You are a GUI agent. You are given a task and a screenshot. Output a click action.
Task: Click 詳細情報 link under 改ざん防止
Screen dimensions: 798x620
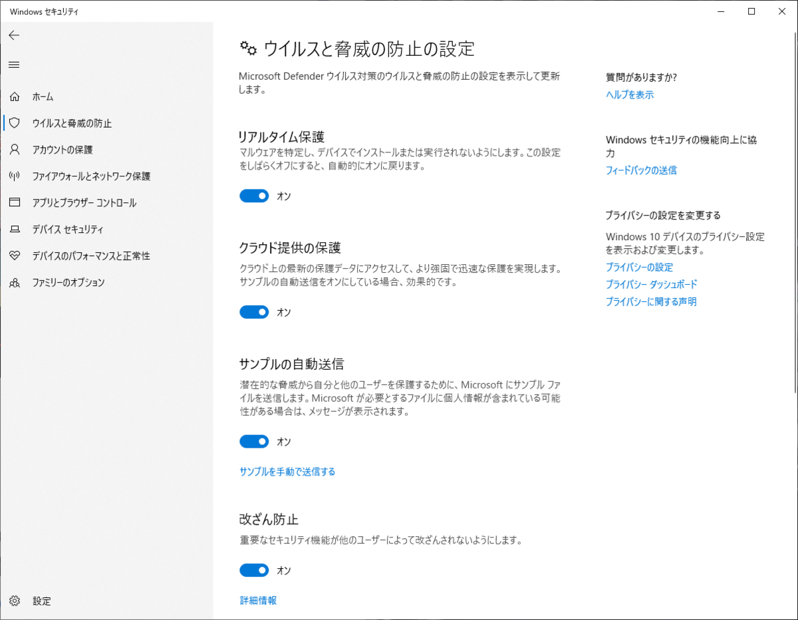258,600
